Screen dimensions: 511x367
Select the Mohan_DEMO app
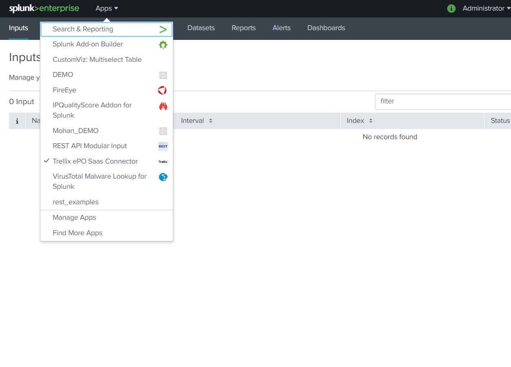[x=106, y=131]
